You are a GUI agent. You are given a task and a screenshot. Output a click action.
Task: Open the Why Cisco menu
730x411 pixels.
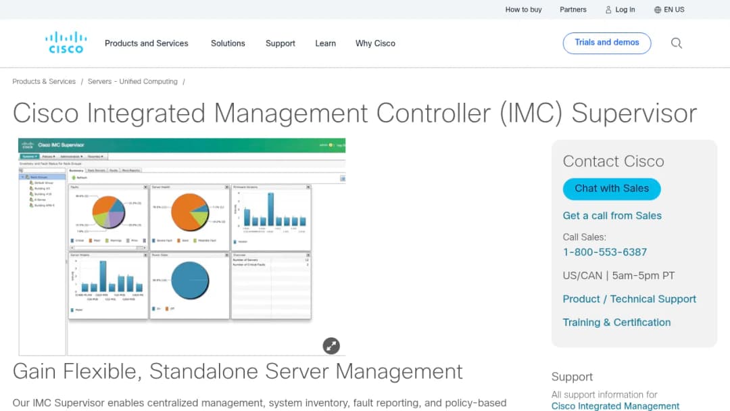tap(375, 43)
